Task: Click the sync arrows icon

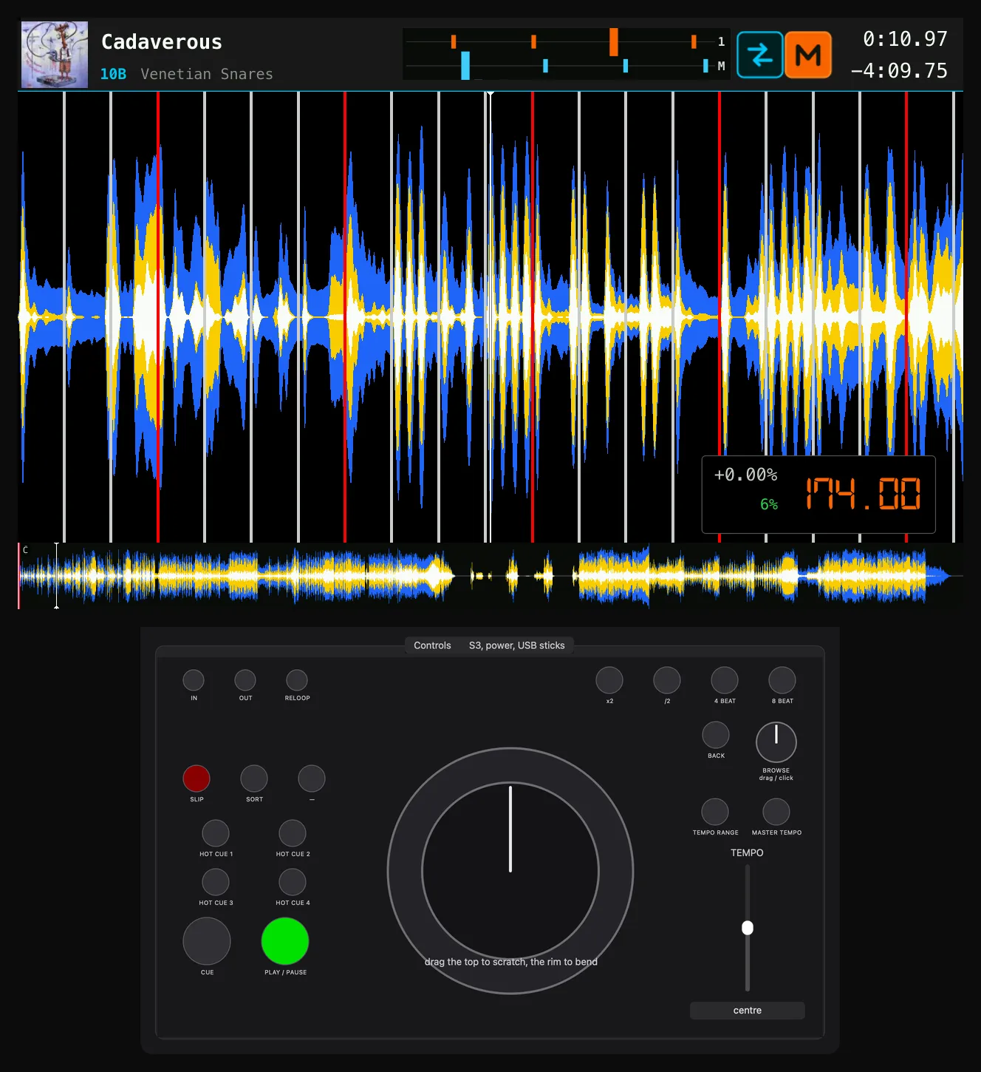Action: click(x=759, y=55)
